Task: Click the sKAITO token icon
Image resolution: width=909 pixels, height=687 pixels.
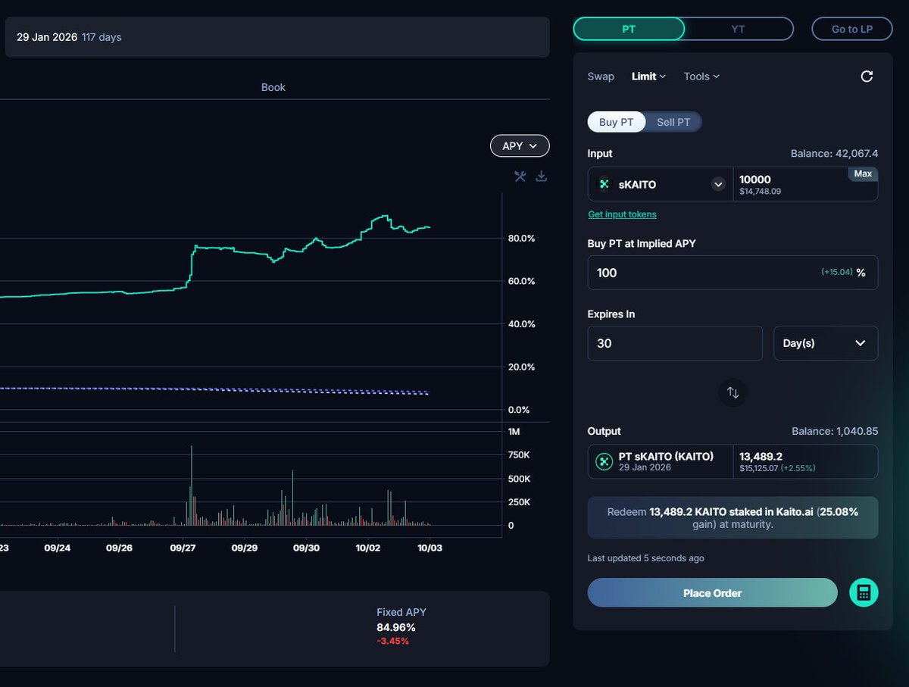Action: tap(604, 184)
